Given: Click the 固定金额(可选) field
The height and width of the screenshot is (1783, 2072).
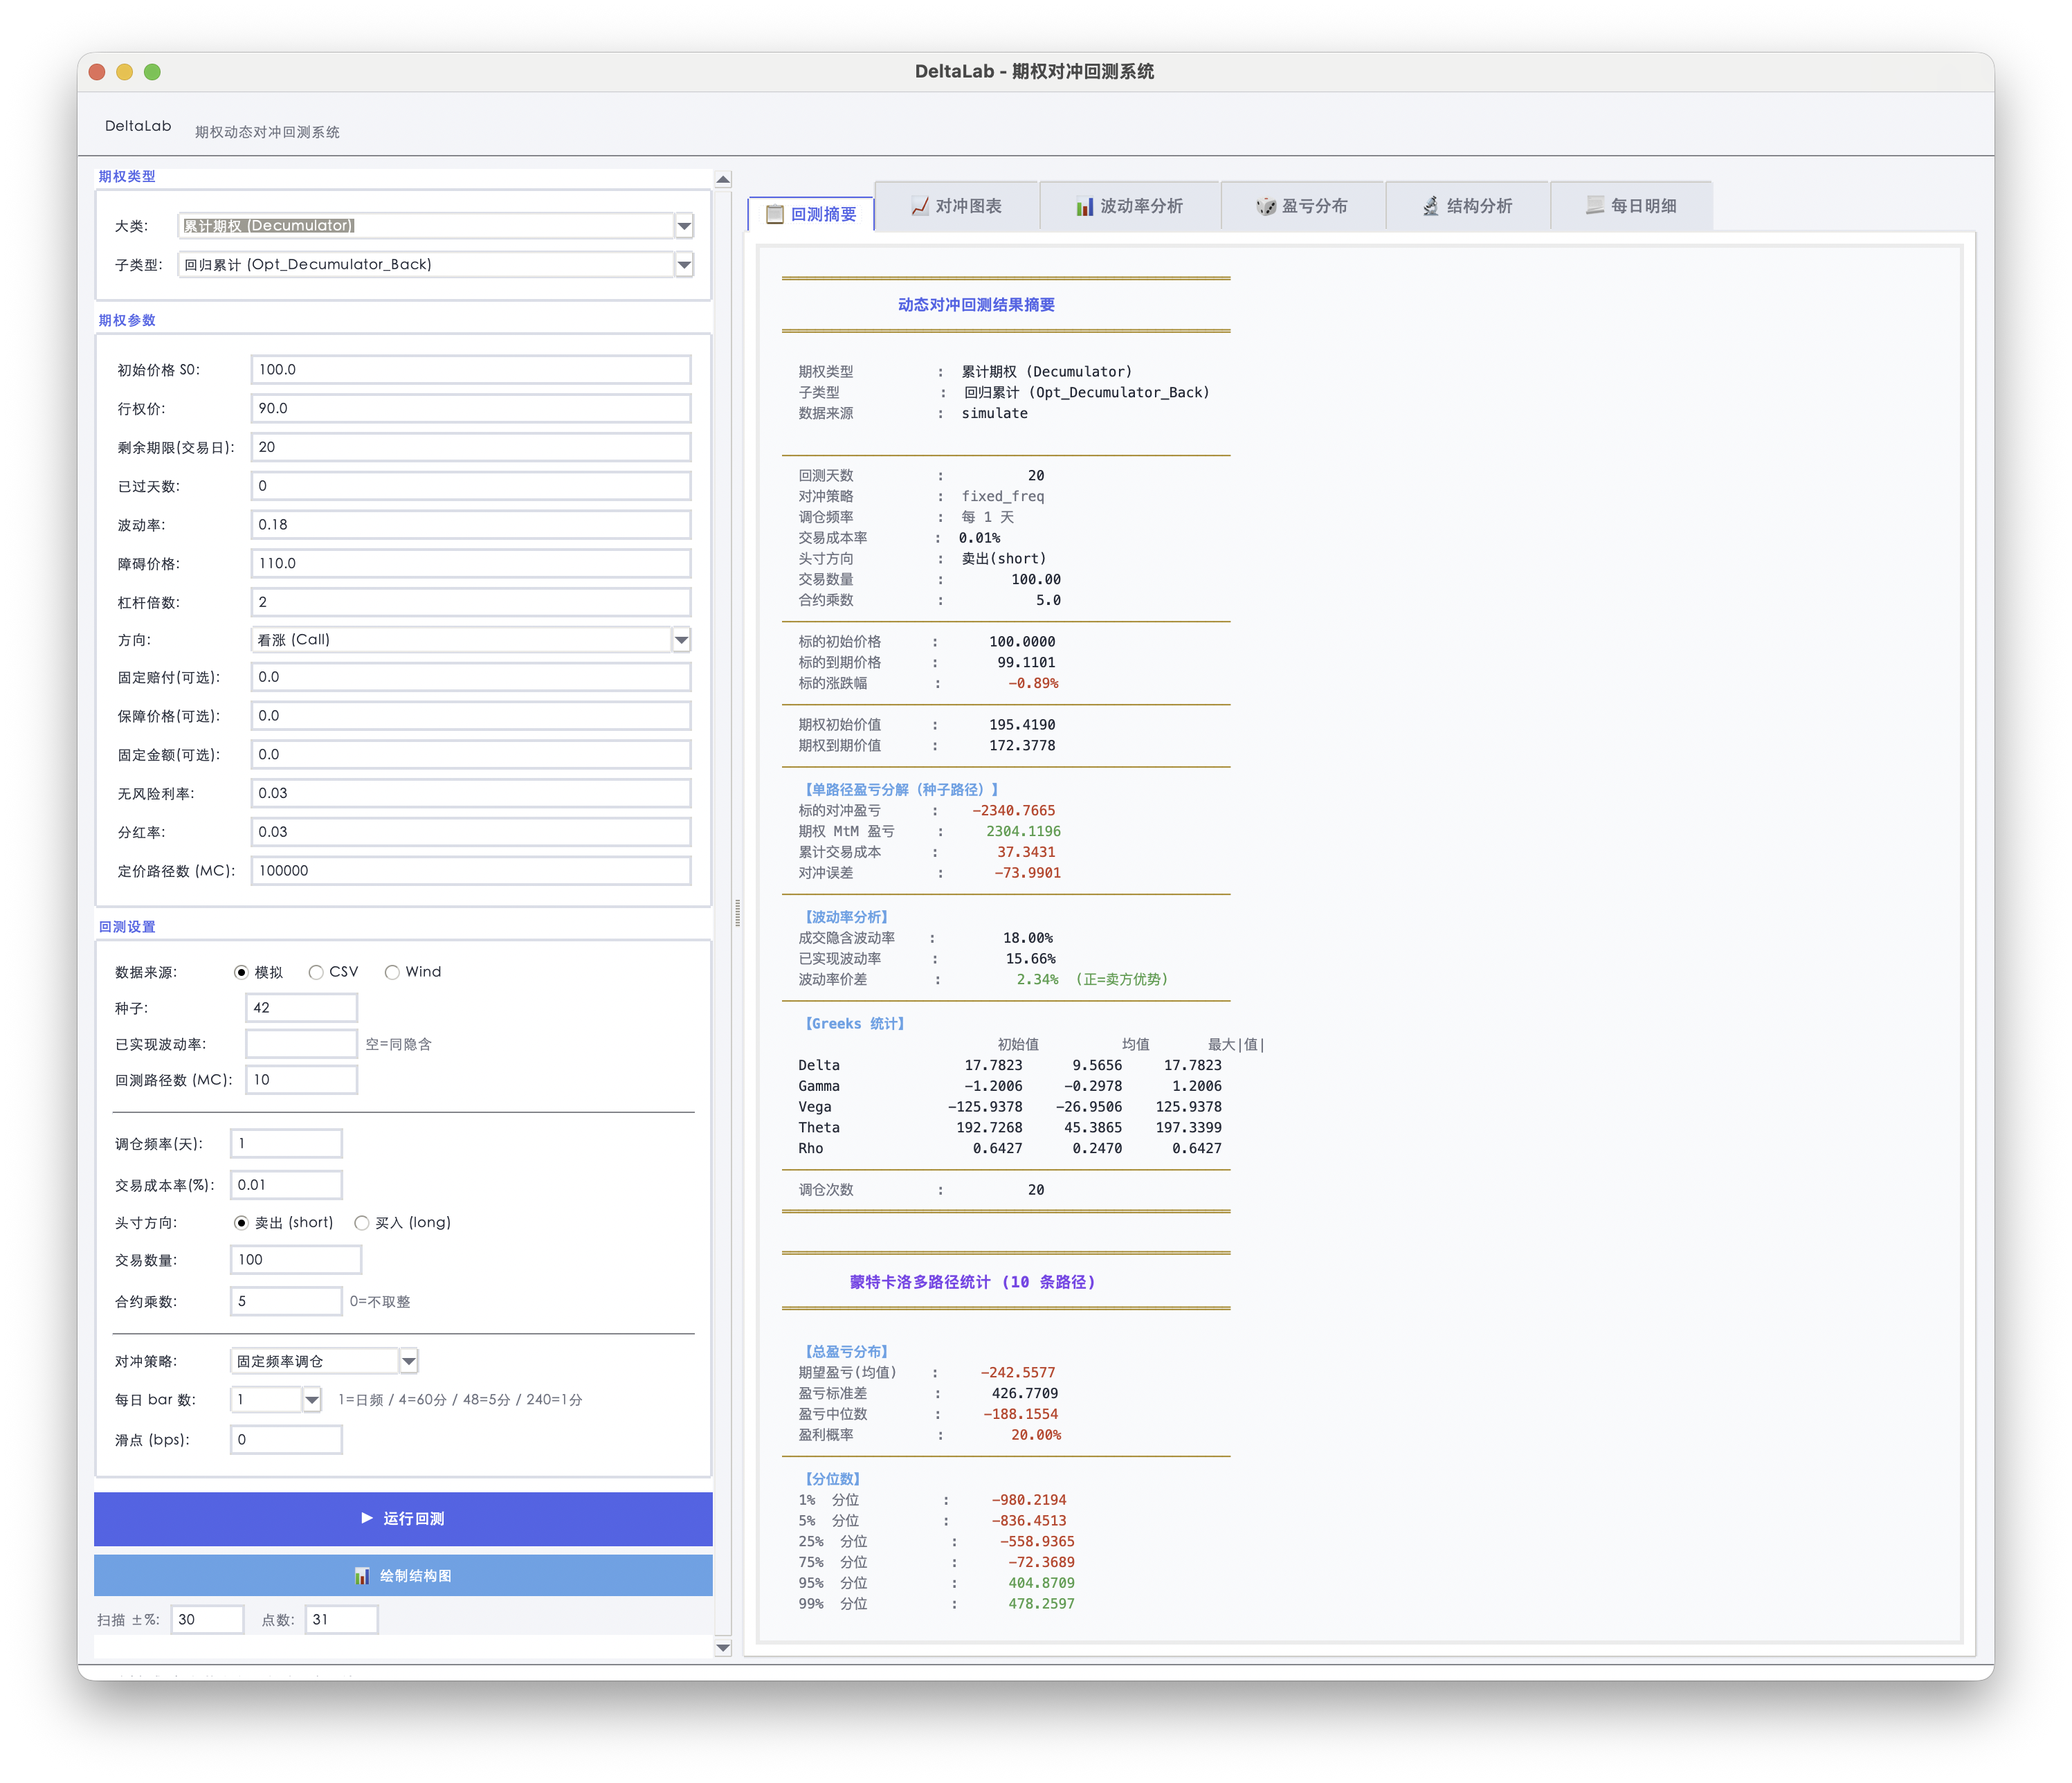Looking at the screenshot, I should [x=471, y=755].
